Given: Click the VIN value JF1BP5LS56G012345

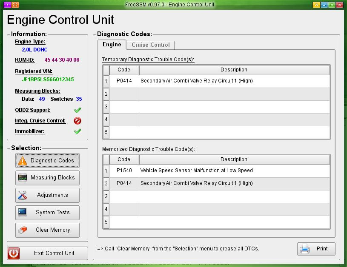Looking at the screenshot, I should [x=48, y=80].
